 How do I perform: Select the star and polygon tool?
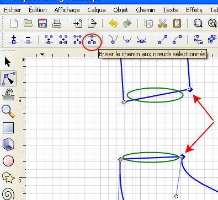pyautogui.click(x=8, y=177)
